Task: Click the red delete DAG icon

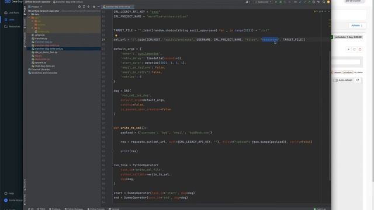Action: point(360,49)
